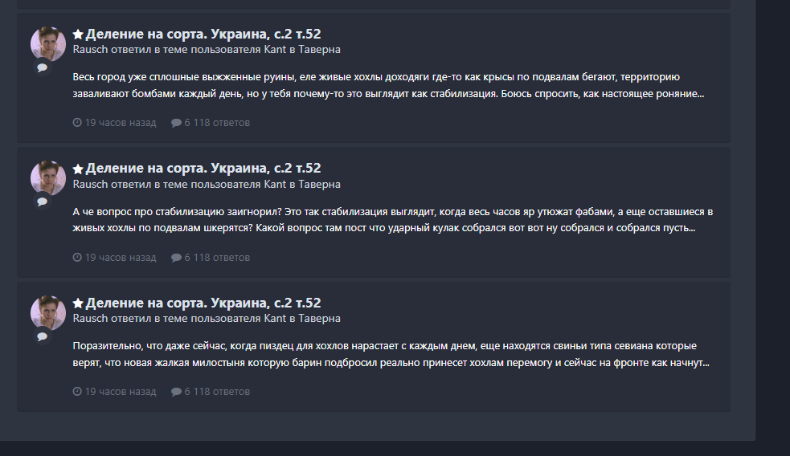Image resolution: width=790 pixels, height=456 pixels.
Task: Click the replies bubble icon on the 'Весь город' post
Action: click(x=176, y=123)
